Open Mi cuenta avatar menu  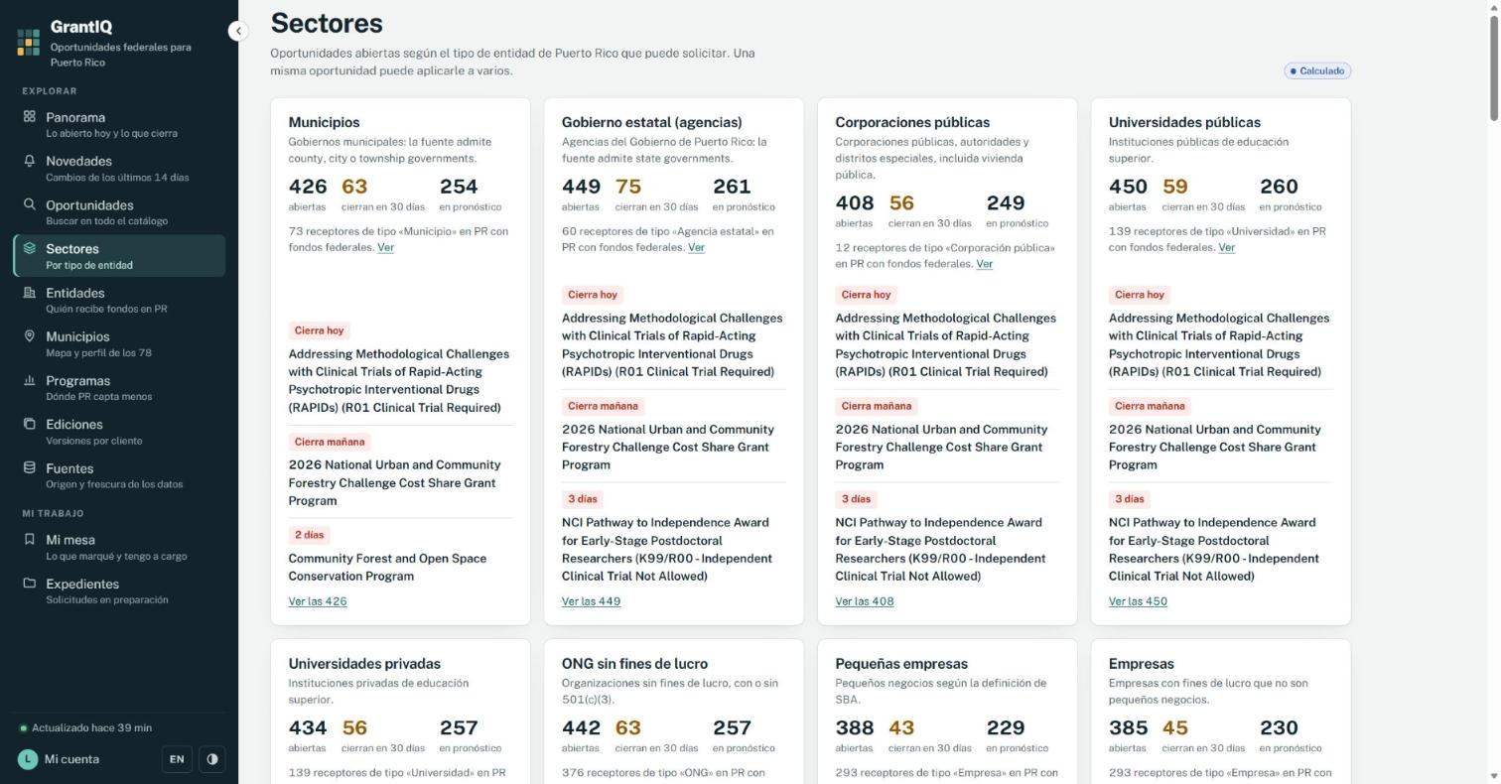pyautogui.click(x=28, y=759)
